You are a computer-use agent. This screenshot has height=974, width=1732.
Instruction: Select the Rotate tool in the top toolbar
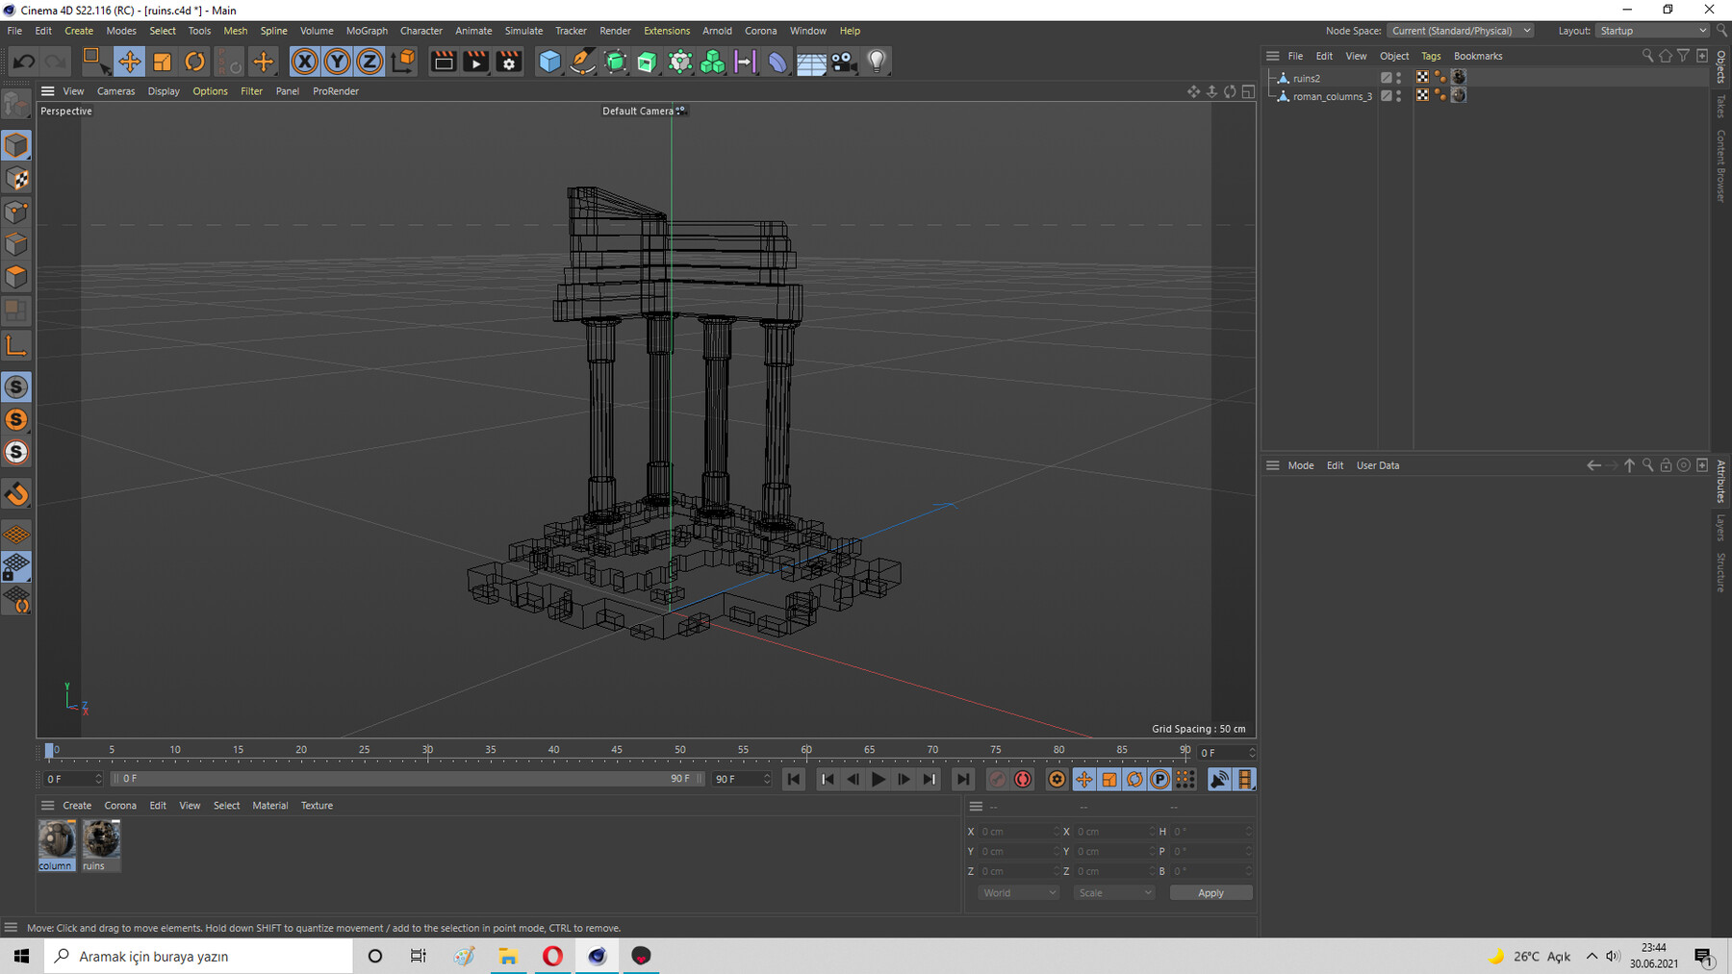click(x=194, y=62)
